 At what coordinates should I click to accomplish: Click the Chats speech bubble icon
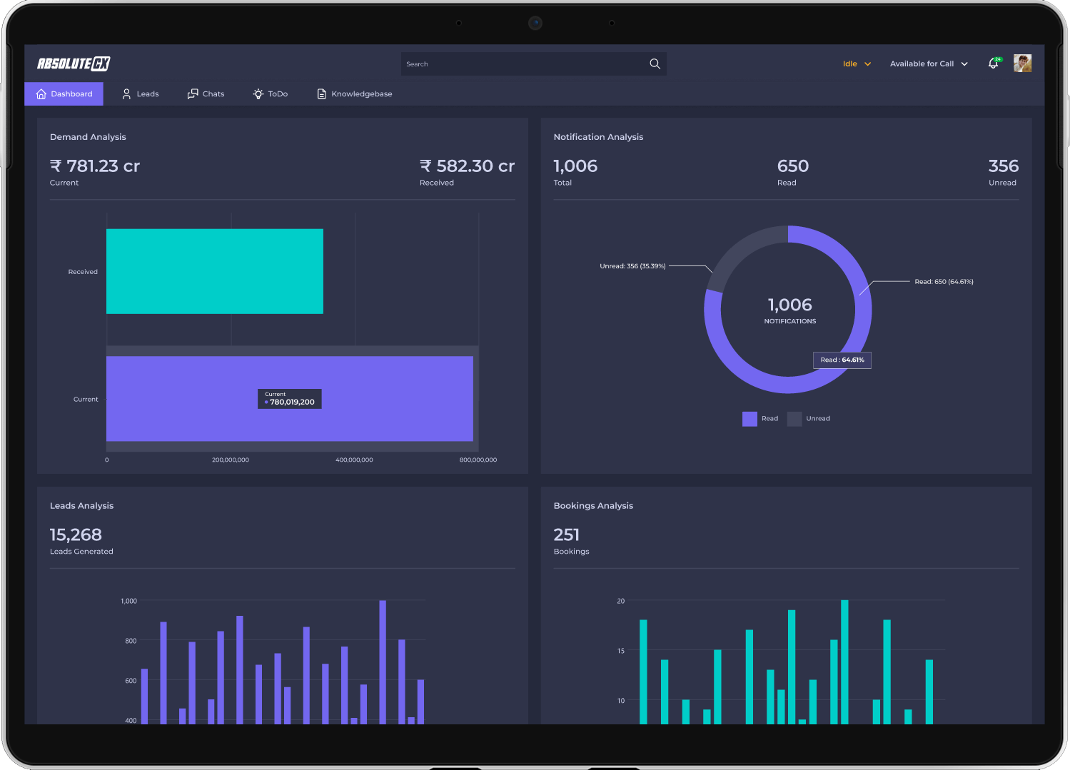click(x=193, y=93)
